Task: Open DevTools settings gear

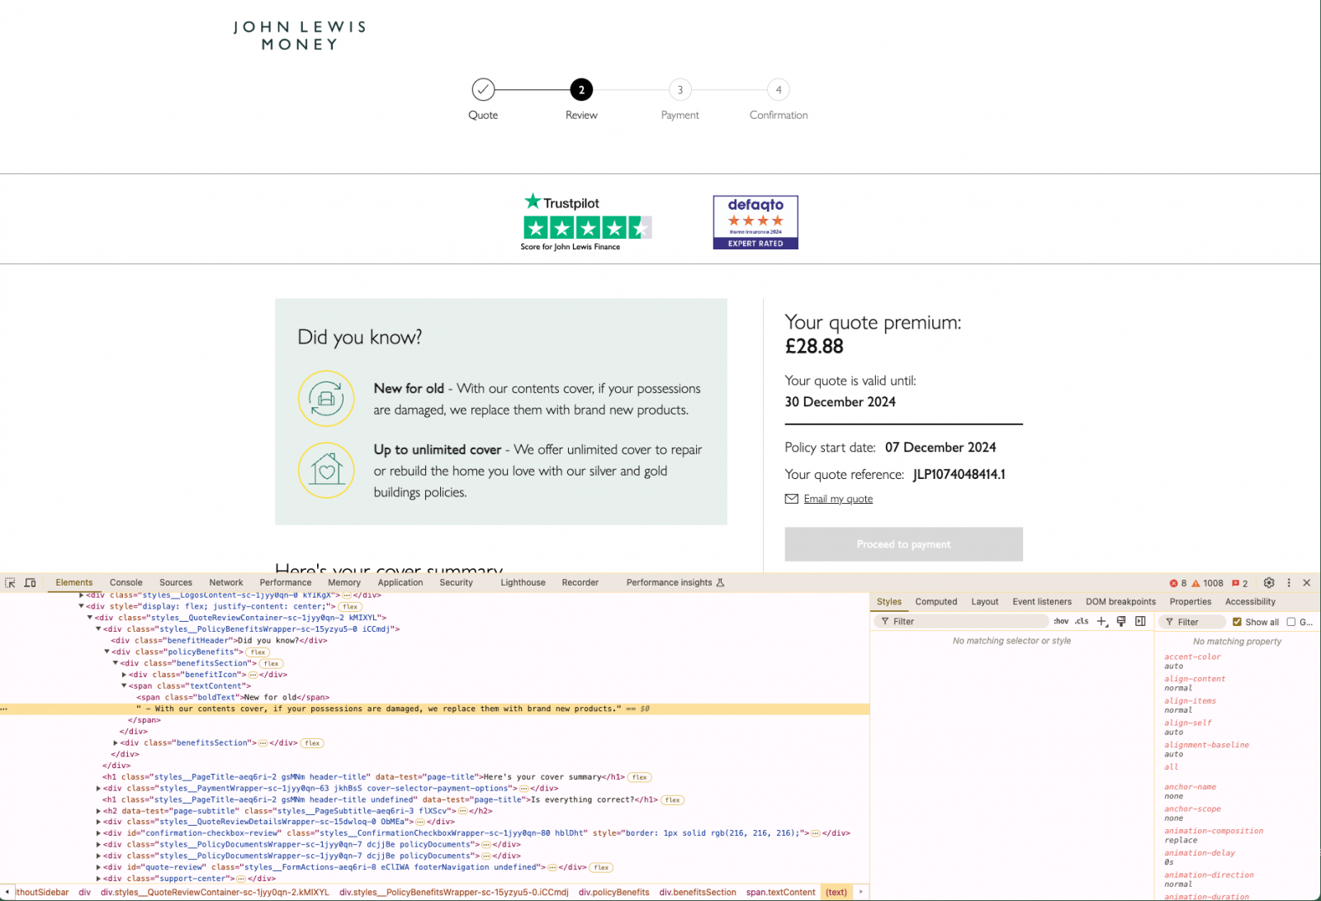Action: point(1269,582)
